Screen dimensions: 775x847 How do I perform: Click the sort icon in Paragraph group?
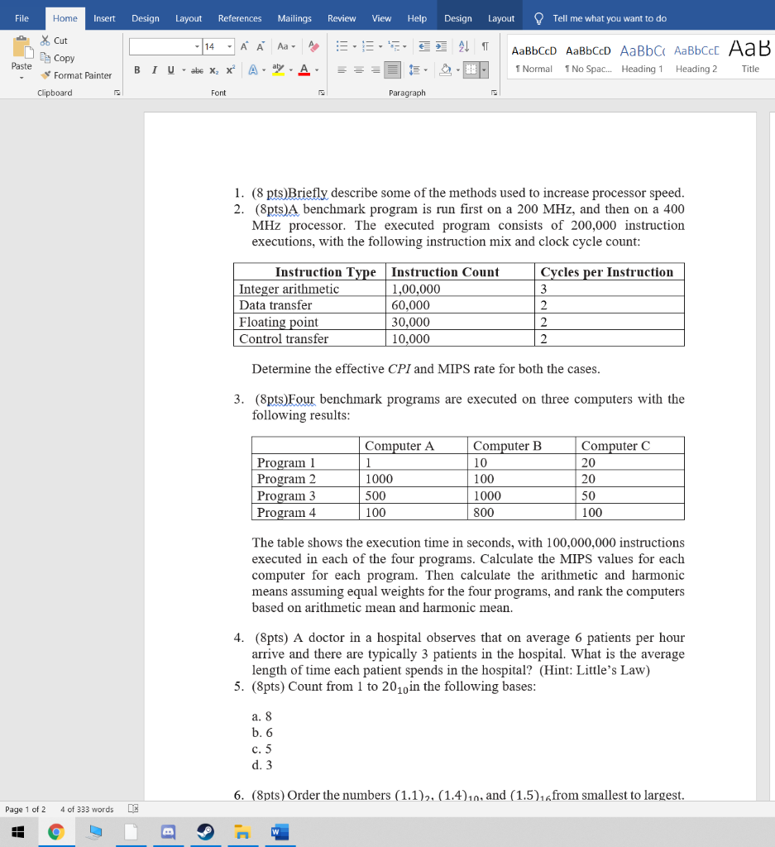pos(462,45)
